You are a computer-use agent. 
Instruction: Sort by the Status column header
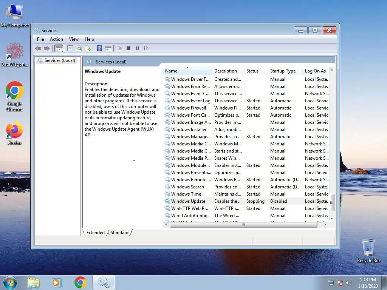pyautogui.click(x=256, y=71)
